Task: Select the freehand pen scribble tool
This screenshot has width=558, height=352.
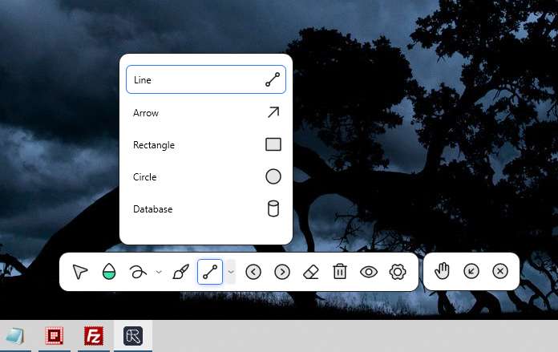Action: point(138,272)
